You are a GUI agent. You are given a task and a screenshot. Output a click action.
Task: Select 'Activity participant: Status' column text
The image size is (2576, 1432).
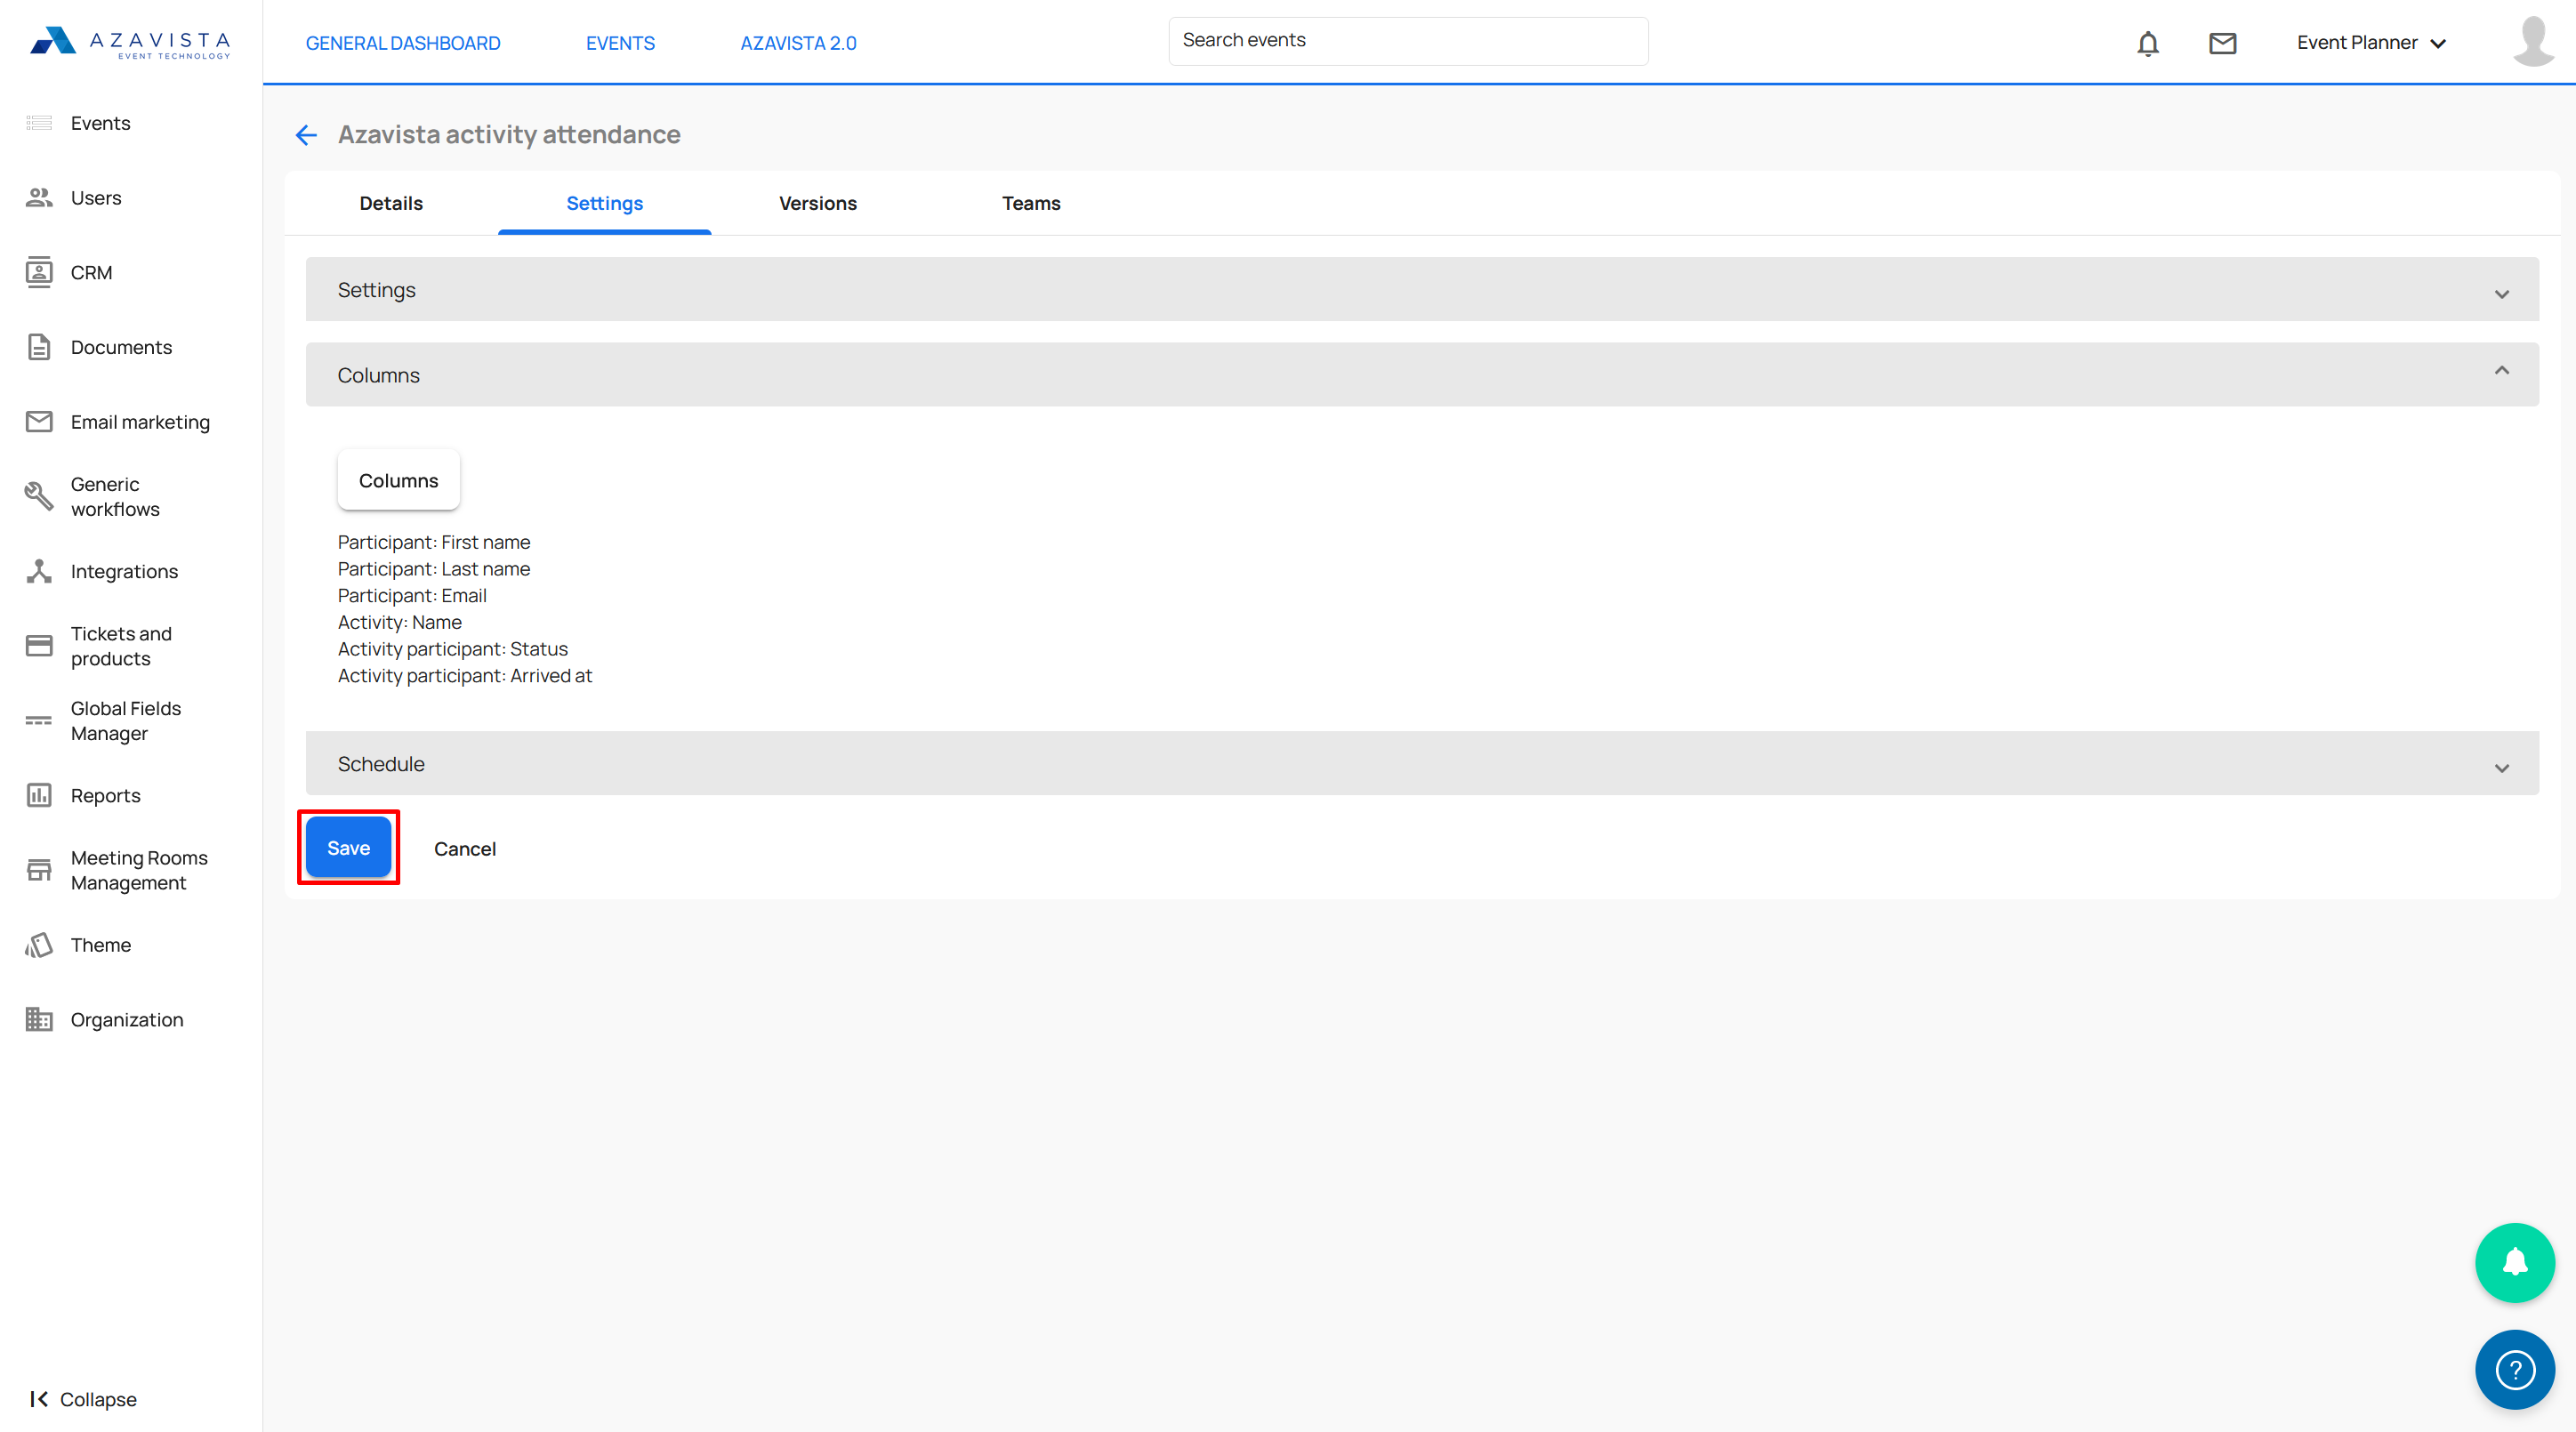[x=452, y=649]
